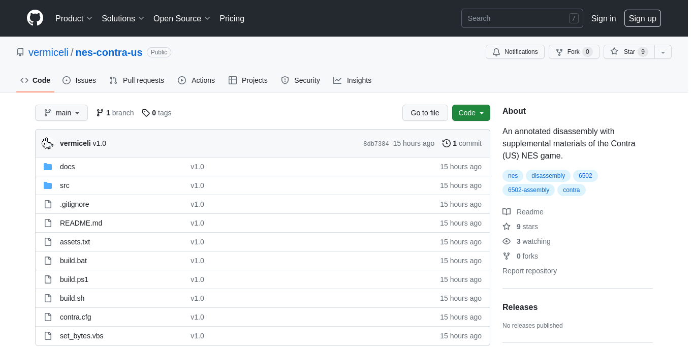Open the star lists dropdown arrow
The height and width of the screenshot is (347, 694).
click(663, 52)
